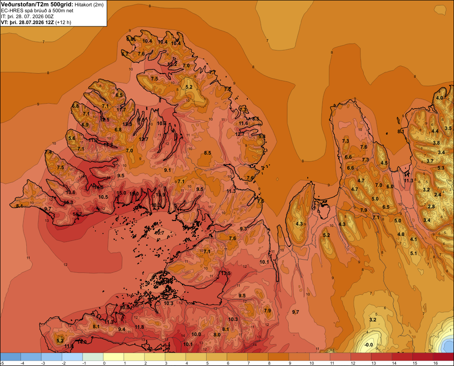The height and width of the screenshot is (366, 454).
Task: Click the temperature value -0.0
Action: pos(369,345)
